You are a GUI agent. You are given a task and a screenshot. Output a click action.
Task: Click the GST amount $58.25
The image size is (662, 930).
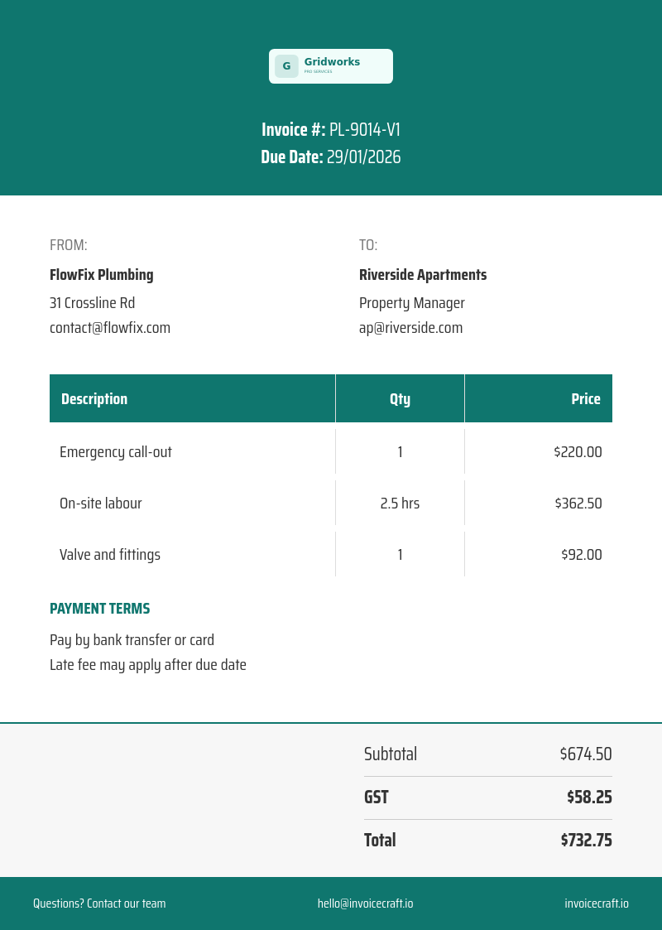click(589, 797)
